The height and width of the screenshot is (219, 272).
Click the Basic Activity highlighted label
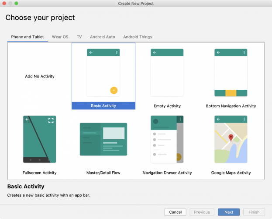point(103,106)
